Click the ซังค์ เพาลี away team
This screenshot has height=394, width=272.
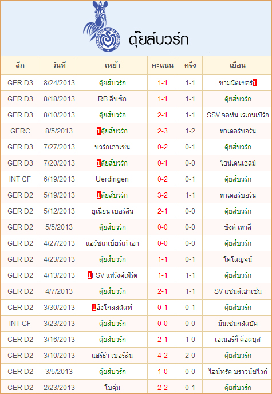click(238, 227)
